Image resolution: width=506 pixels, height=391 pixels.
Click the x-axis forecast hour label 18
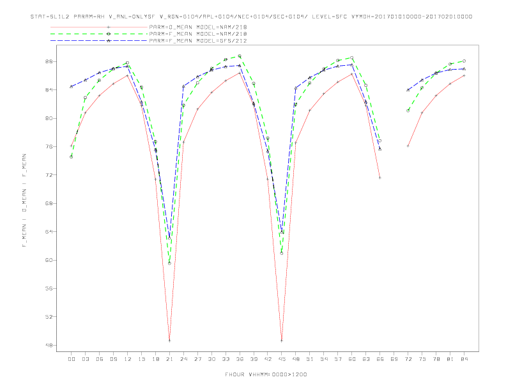click(x=155, y=359)
